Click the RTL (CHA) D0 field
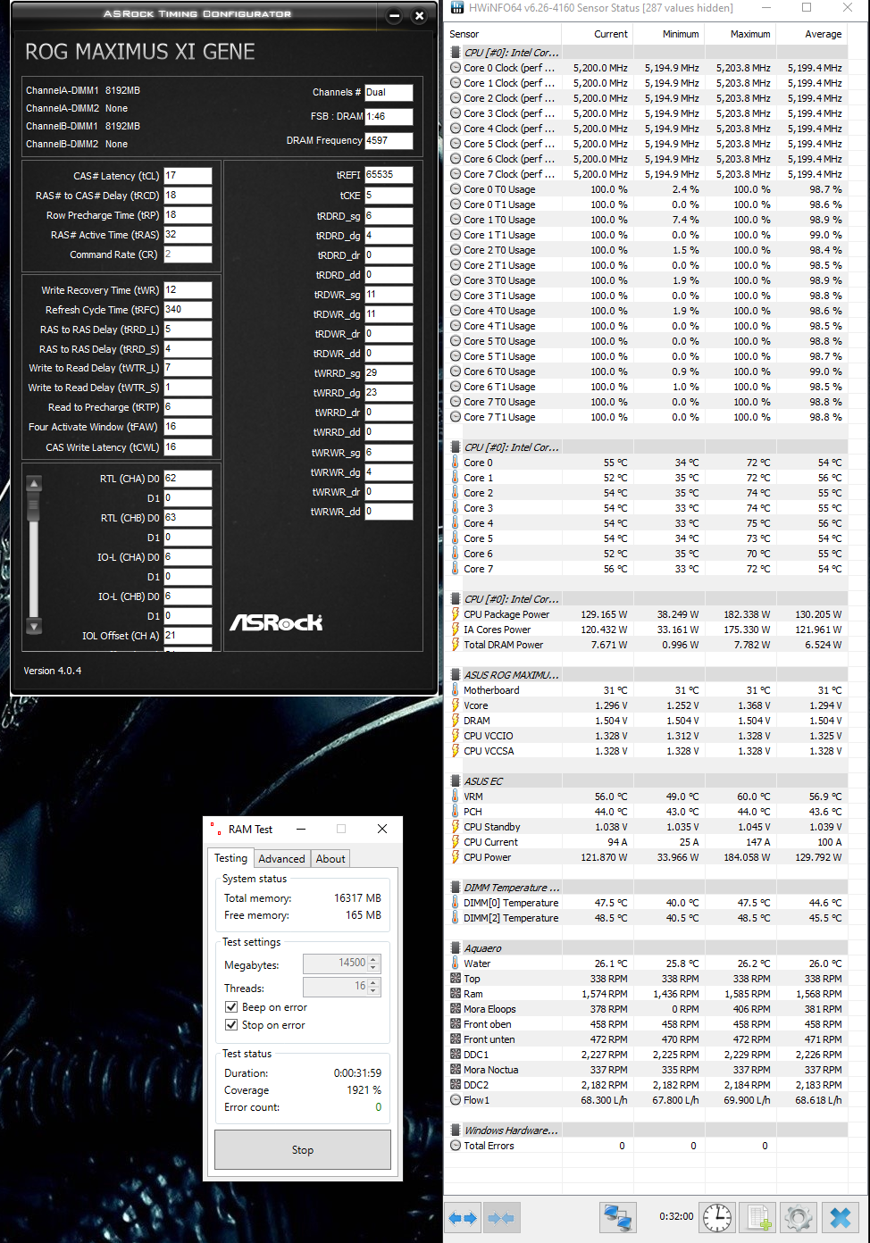The height and width of the screenshot is (1243, 870). (x=188, y=479)
